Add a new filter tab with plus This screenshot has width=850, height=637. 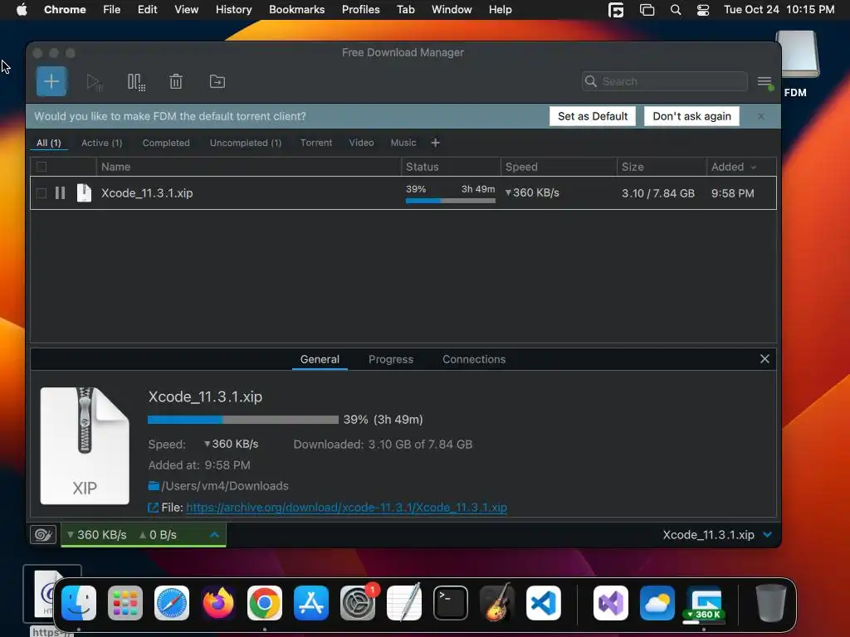[435, 143]
